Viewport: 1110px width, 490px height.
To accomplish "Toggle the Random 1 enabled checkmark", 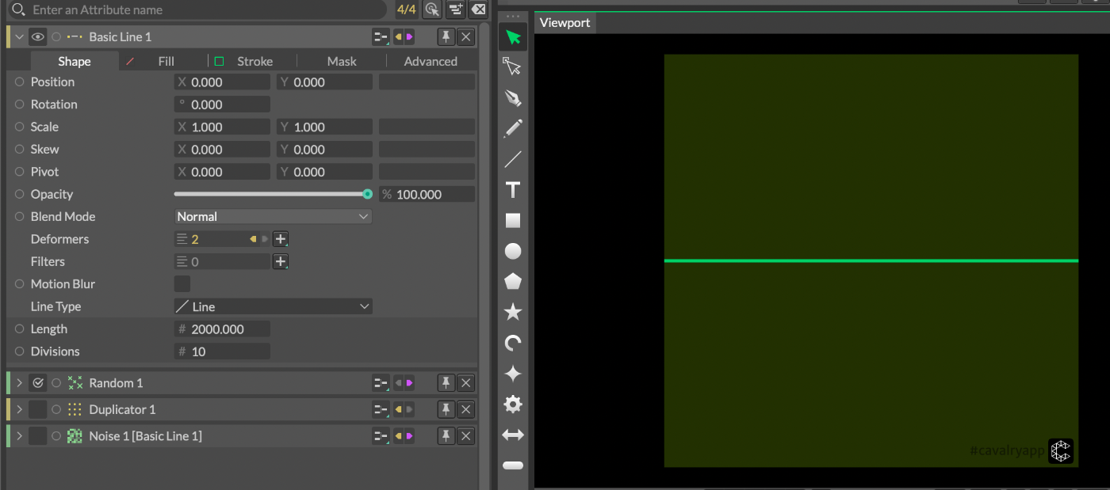I will 37,383.
